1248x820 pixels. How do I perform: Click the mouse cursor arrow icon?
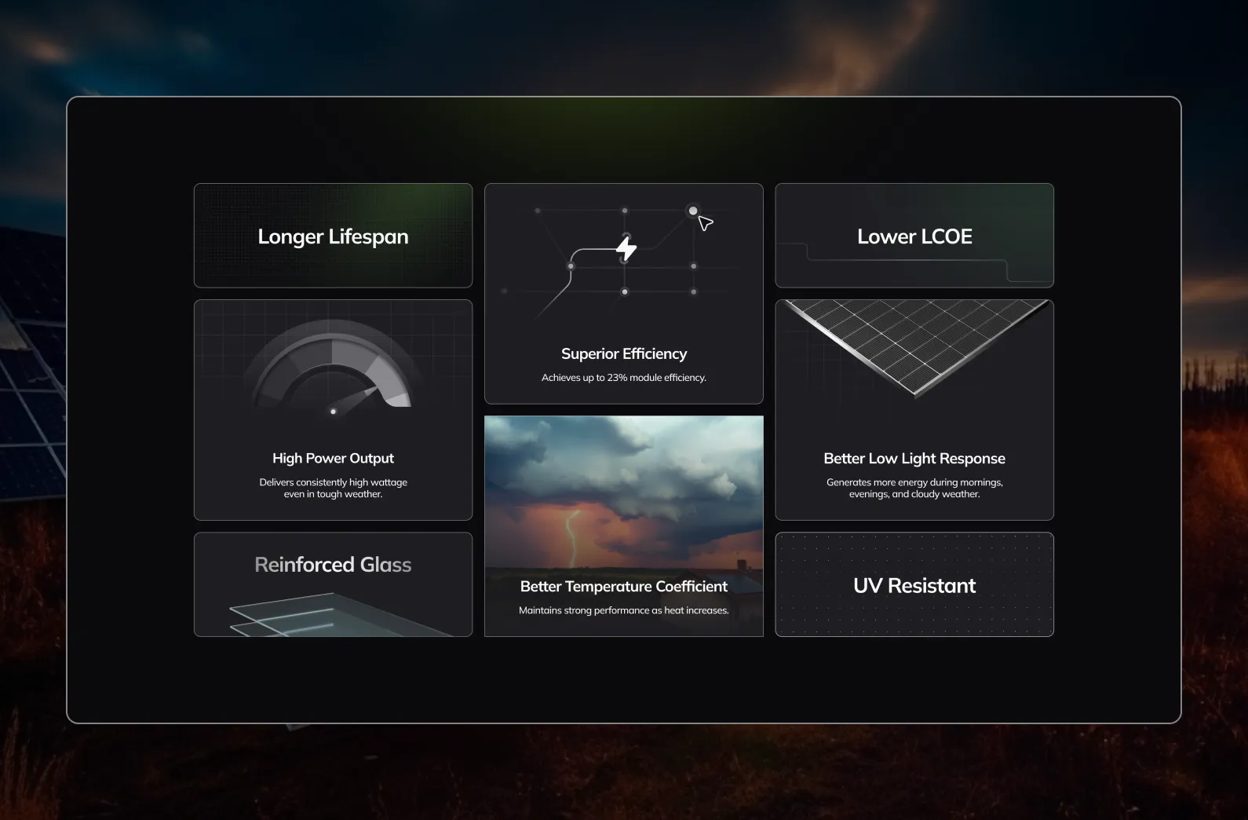click(705, 223)
